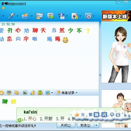Open the 五一促销优惠升级送好礼 promotion link
131x131 pixels.
pos(18,125)
